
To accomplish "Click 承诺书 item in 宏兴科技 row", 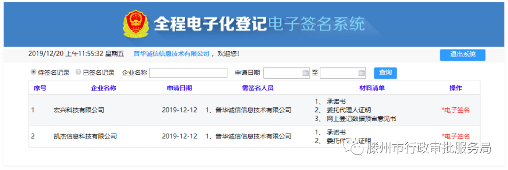I will click(336, 101).
